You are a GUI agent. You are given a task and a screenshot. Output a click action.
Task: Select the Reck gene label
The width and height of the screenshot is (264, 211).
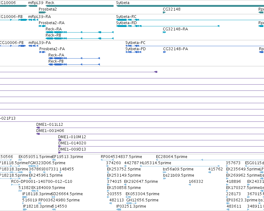pos(50,3)
